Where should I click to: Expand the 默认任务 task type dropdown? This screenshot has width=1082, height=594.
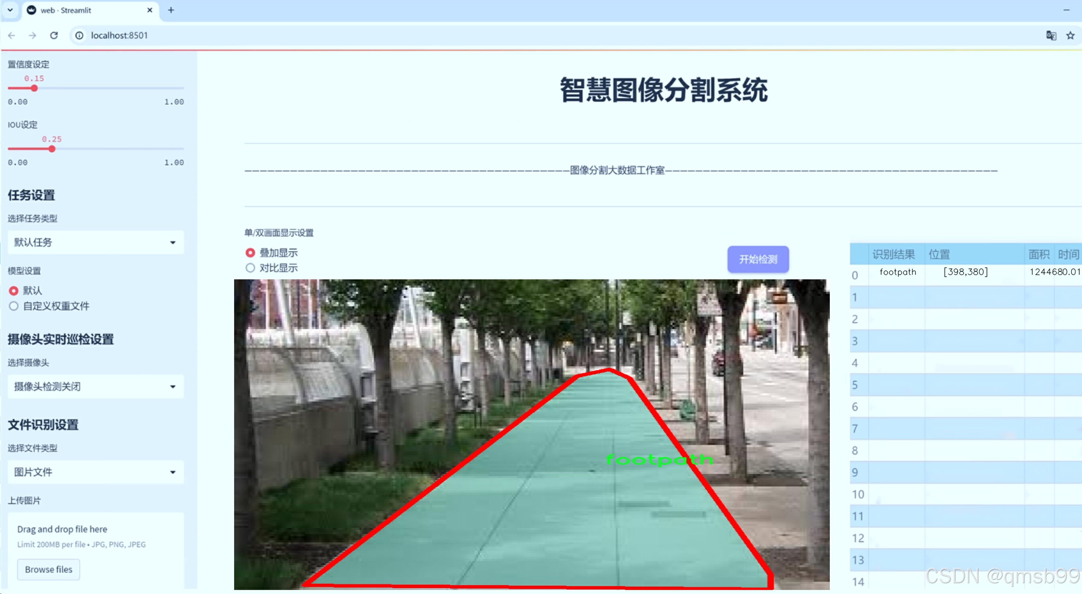[96, 242]
